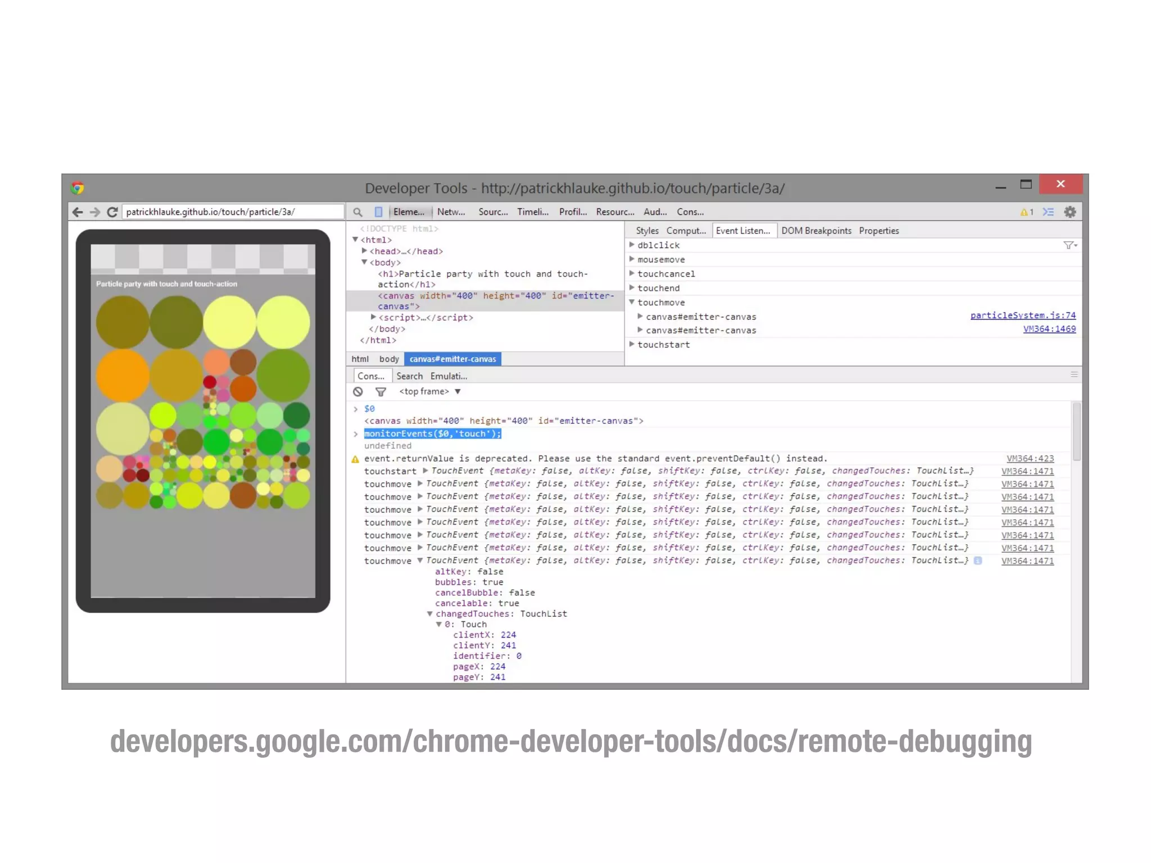
Task: Open the Timeline panel tab
Action: click(x=533, y=212)
